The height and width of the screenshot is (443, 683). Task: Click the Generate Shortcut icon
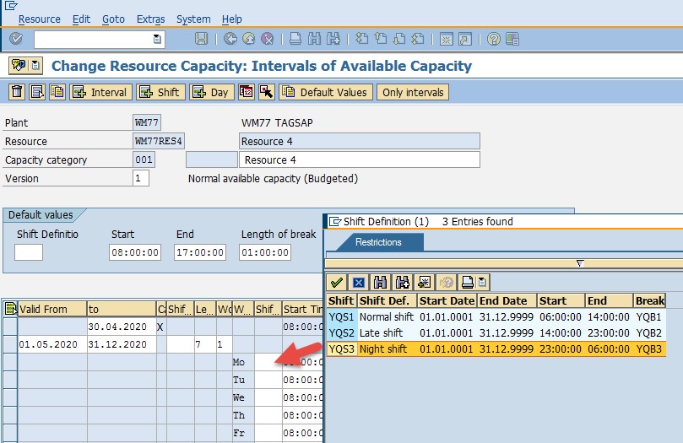pos(465,39)
